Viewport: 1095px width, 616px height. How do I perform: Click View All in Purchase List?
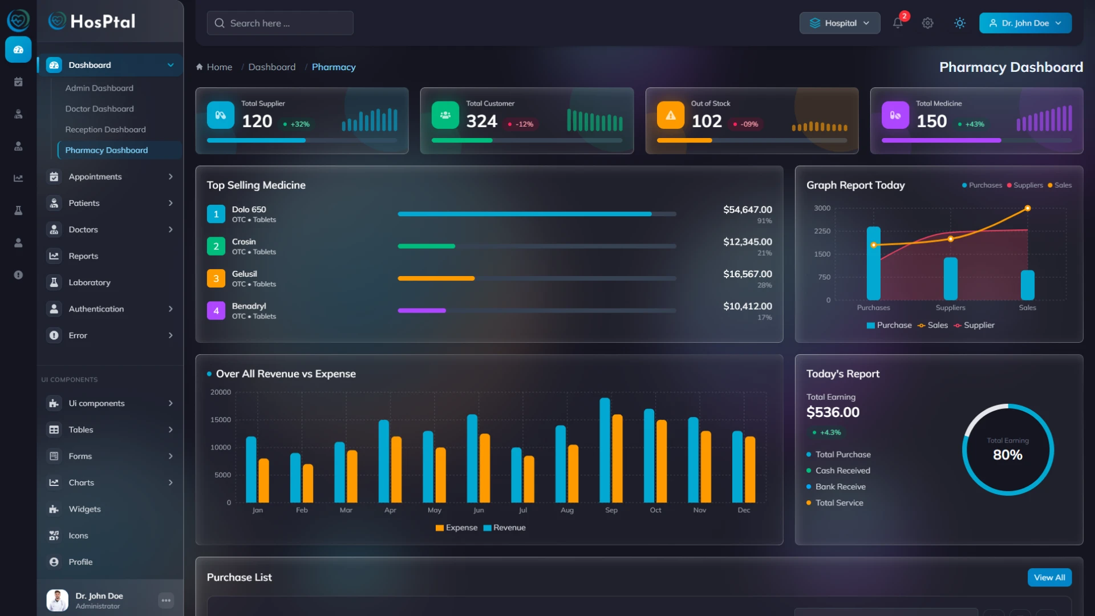[x=1049, y=577]
